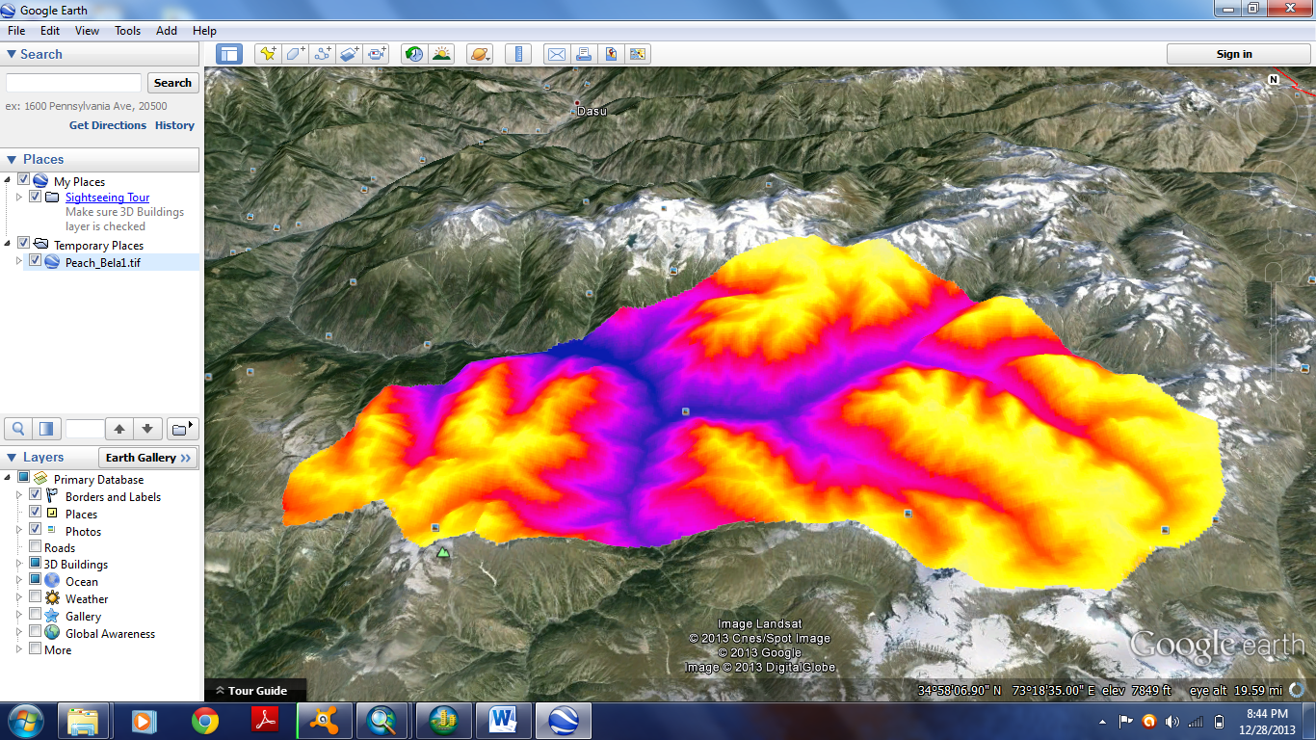This screenshot has width=1316, height=740.
Task: Open the Help menu
Action: click(x=204, y=31)
